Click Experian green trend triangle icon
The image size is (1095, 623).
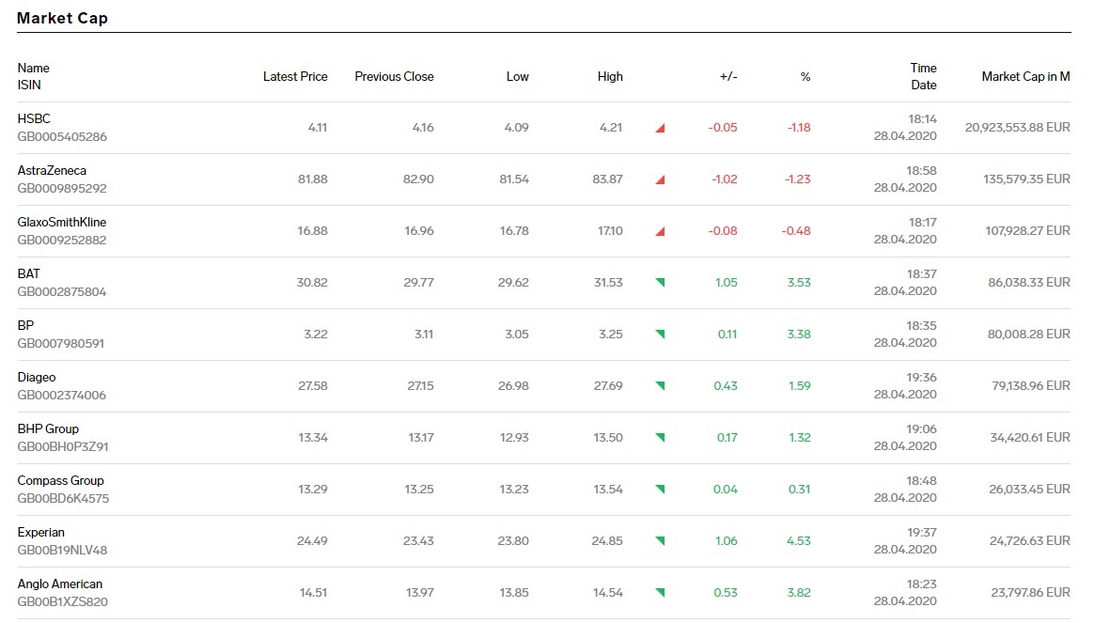pyautogui.click(x=660, y=541)
